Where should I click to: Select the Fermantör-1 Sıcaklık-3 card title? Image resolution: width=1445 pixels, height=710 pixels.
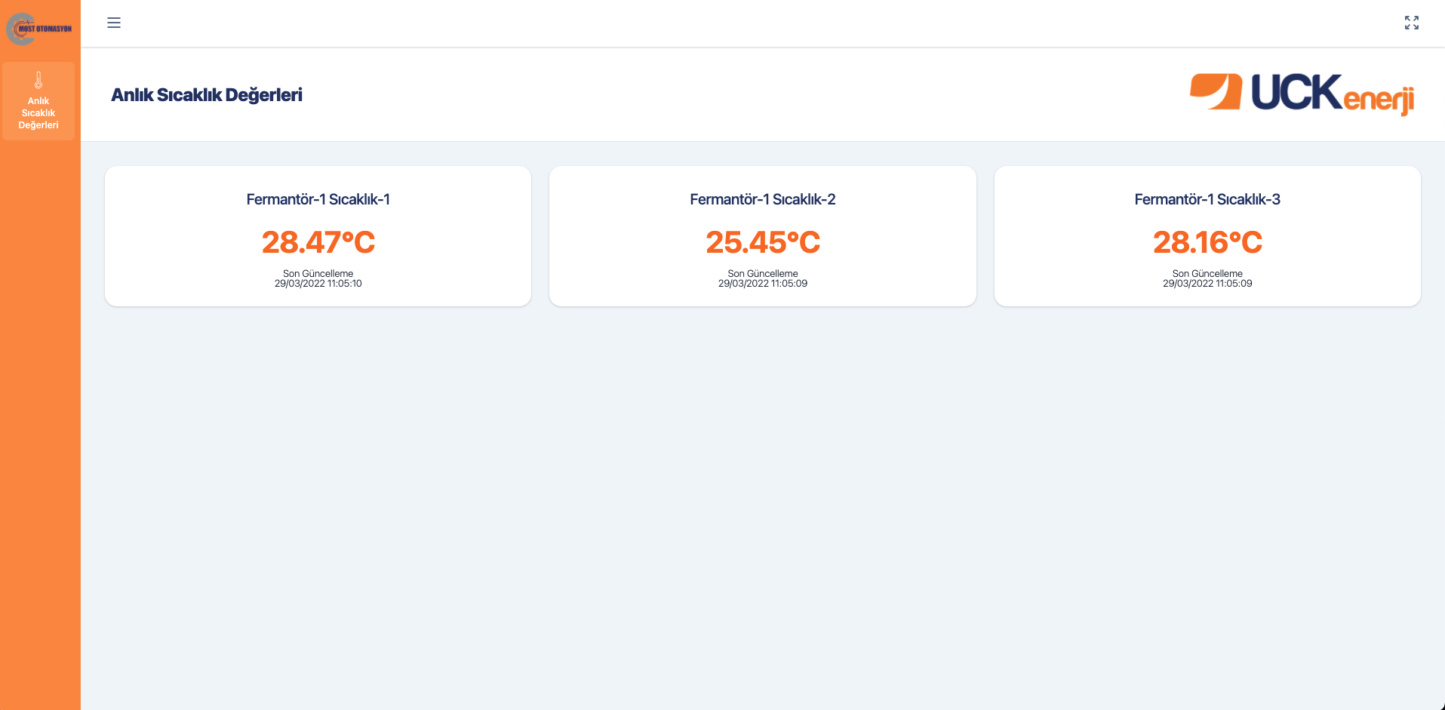(1207, 199)
